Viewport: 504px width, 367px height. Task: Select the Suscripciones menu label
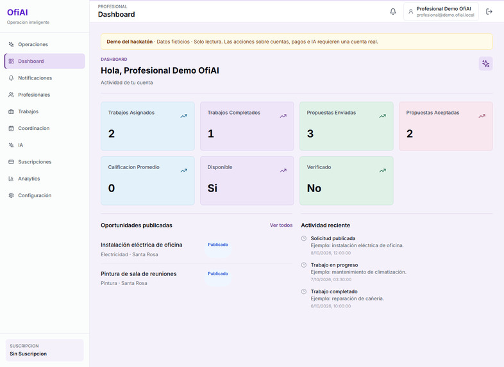click(35, 162)
